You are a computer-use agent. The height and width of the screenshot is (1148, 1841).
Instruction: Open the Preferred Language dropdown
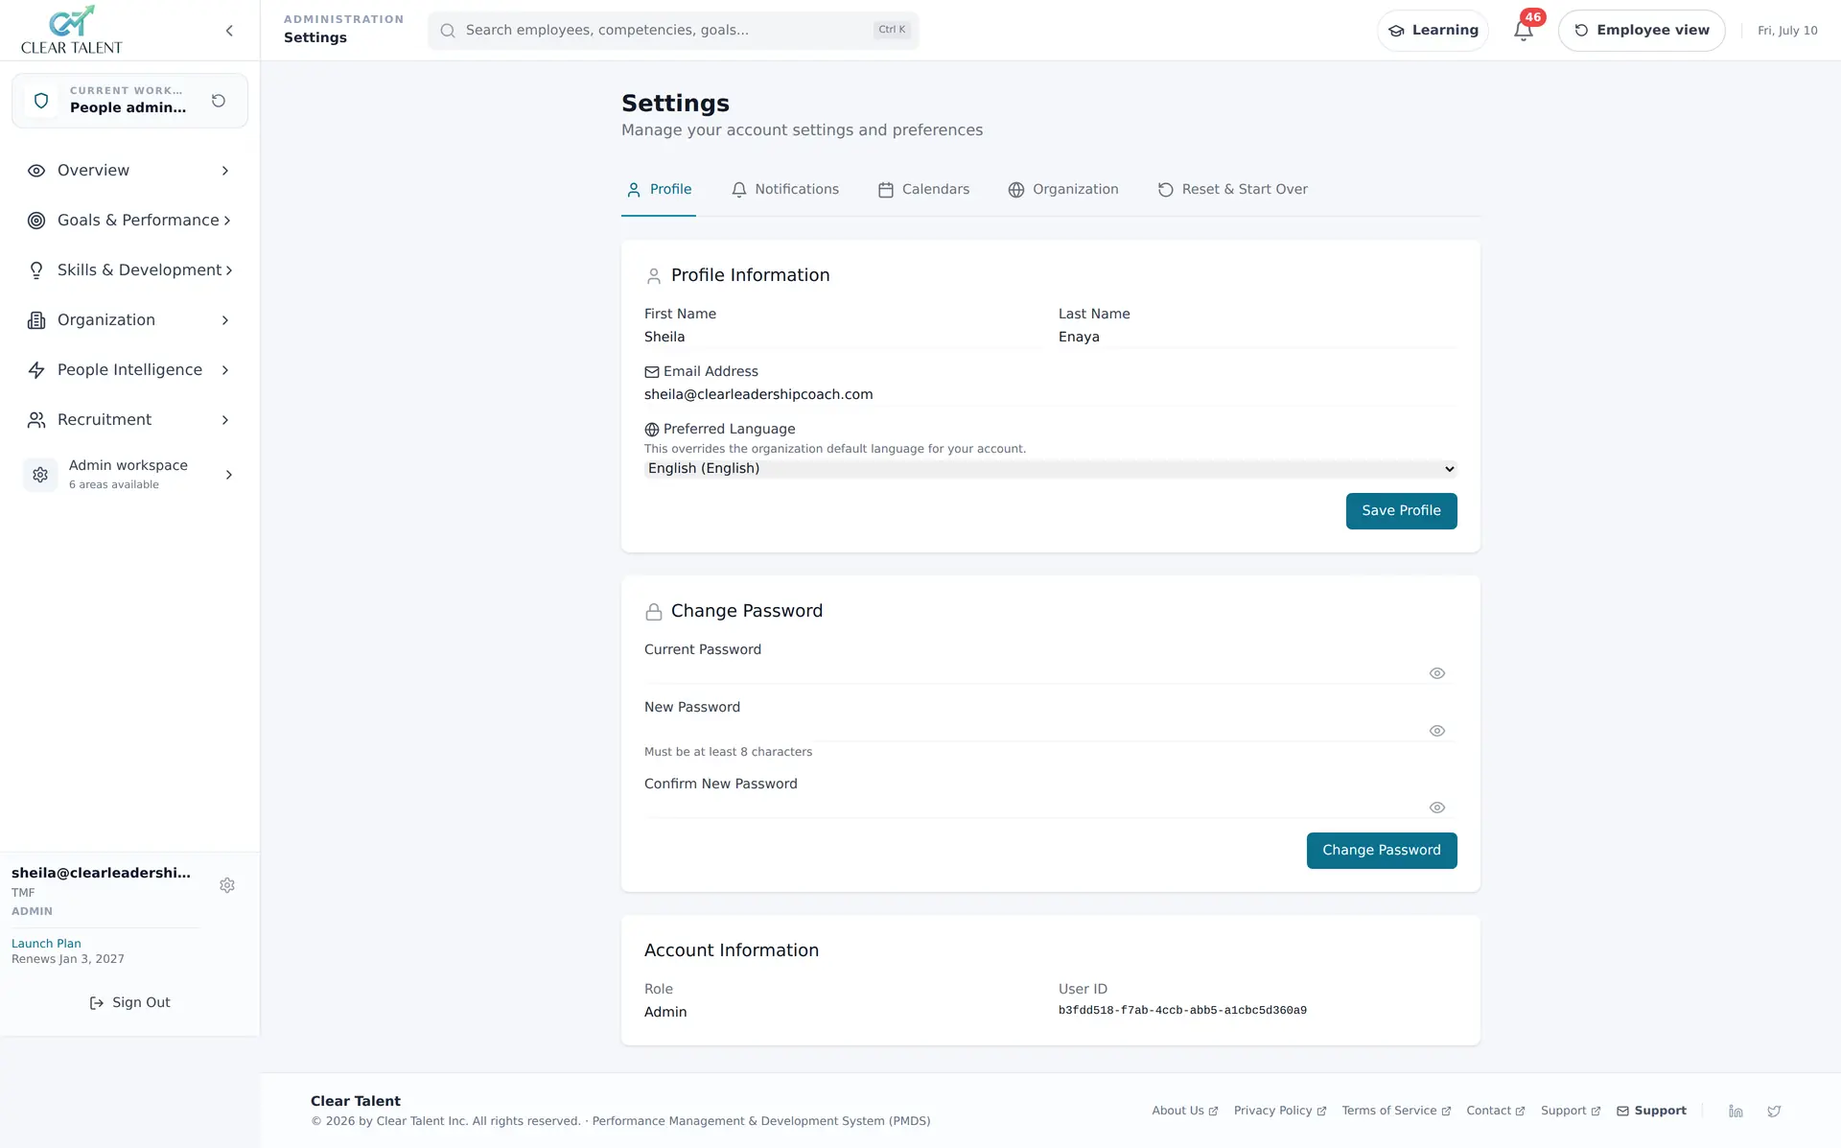coord(1051,469)
